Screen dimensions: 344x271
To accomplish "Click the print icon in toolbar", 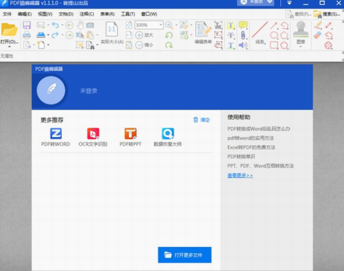I will click(x=27, y=35).
